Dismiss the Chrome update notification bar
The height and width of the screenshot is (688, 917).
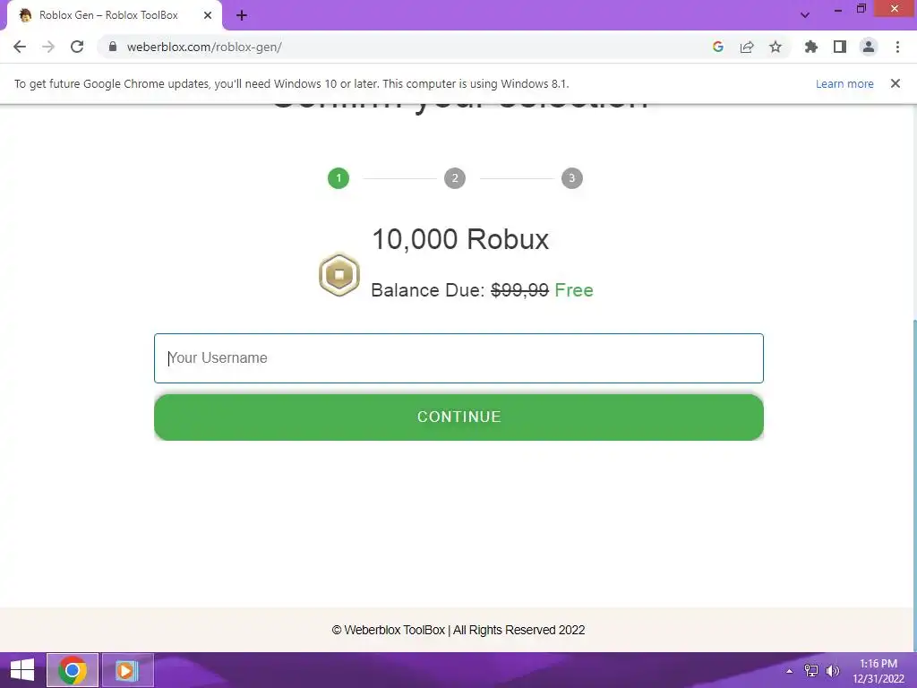click(x=896, y=83)
